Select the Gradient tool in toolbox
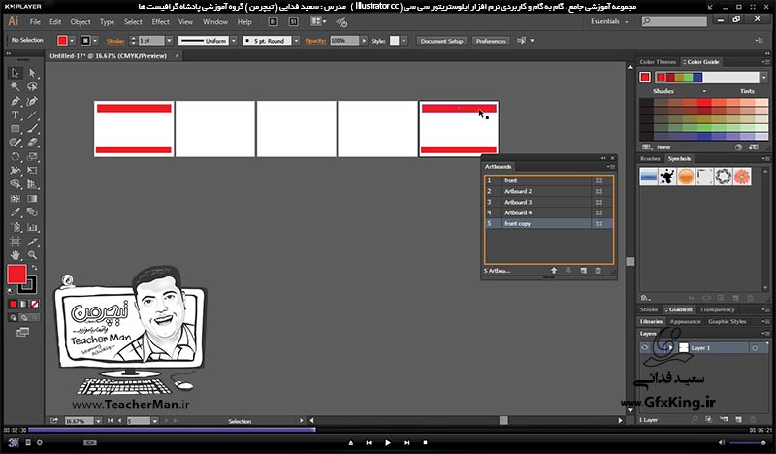Screen dimensions: 776x454 [32, 199]
